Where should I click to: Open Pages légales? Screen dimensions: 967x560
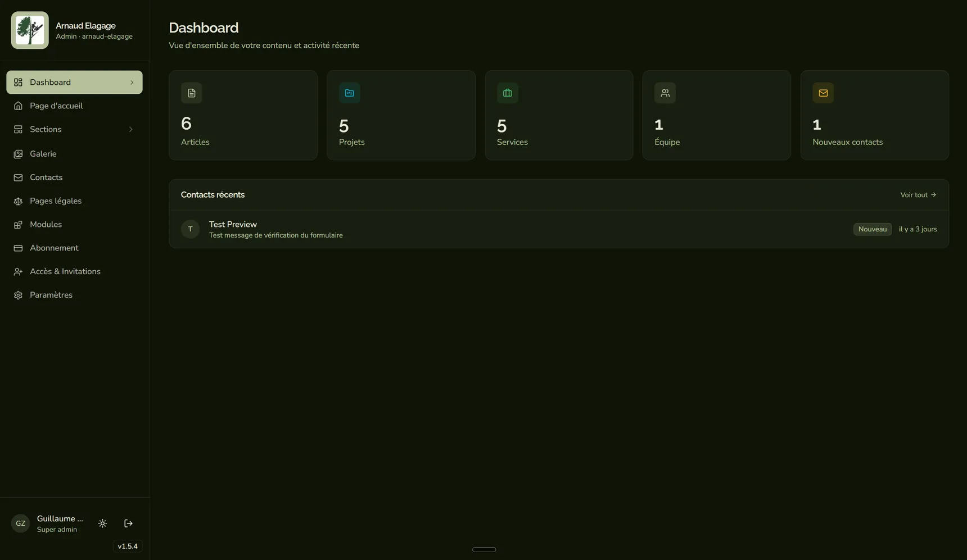(74, 201)
